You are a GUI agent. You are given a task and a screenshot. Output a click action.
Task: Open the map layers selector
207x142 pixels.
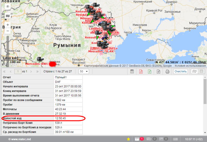[x=8, y=16]
